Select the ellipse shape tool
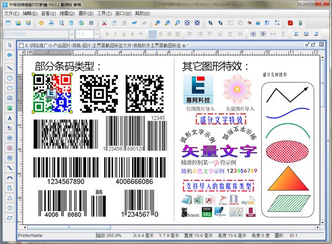Viewport: 332px width, 244px height. (10, 87)
